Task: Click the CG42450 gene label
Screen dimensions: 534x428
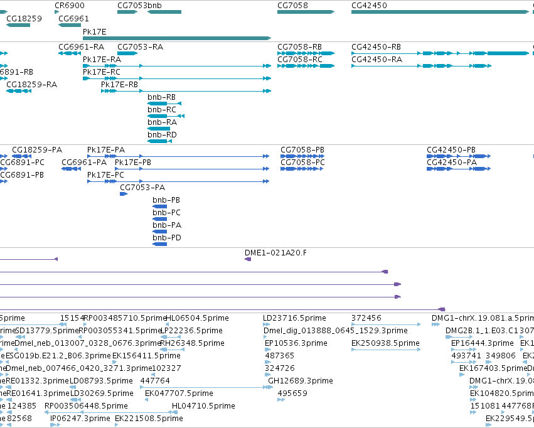Action: click(369, 6)
